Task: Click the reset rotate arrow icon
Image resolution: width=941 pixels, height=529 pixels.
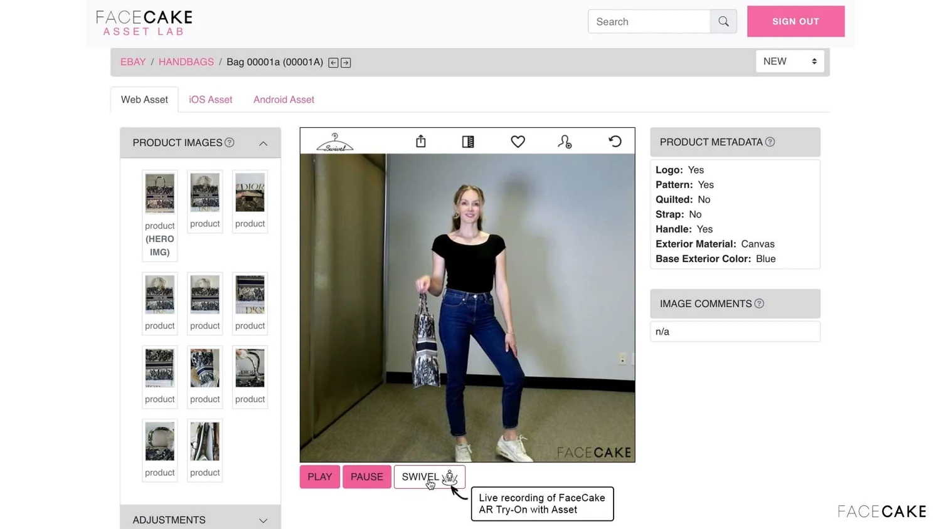Action: tap(615, 142)
